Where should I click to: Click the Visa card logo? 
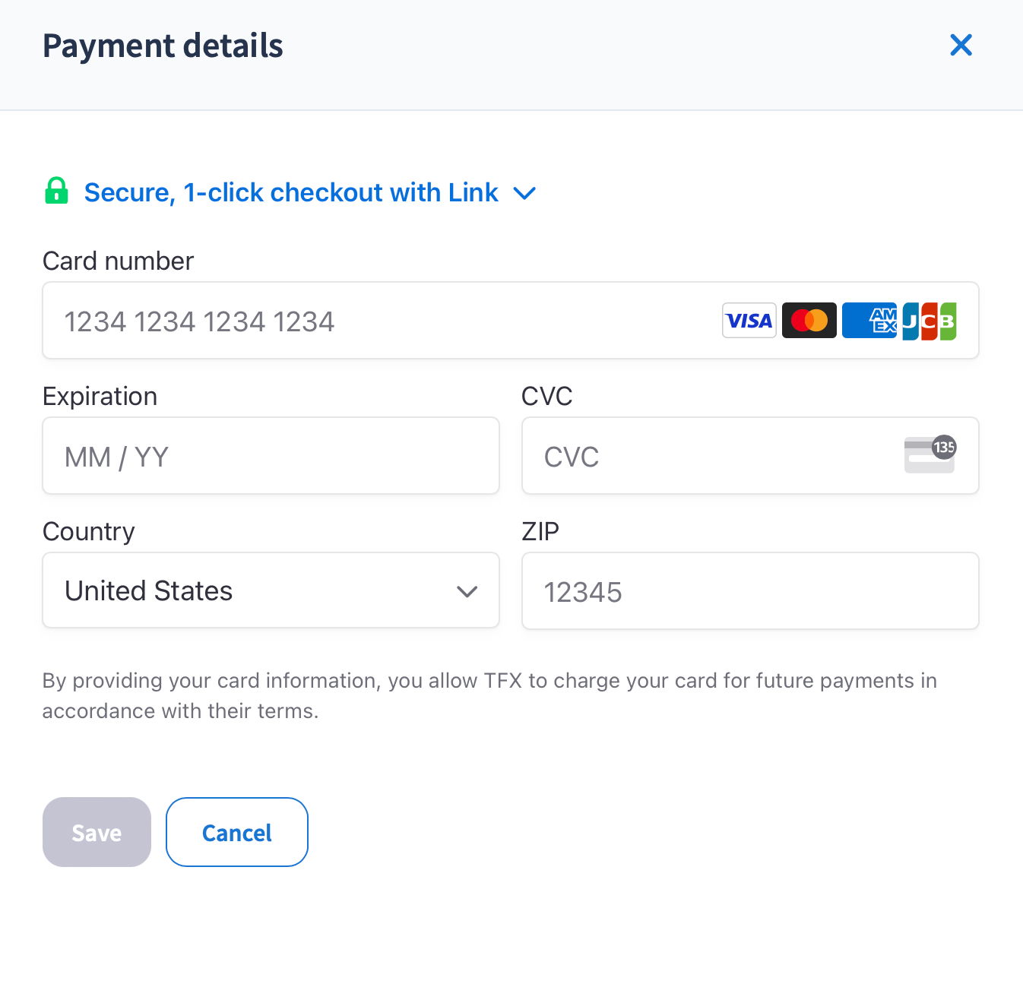tap(749, 321)
